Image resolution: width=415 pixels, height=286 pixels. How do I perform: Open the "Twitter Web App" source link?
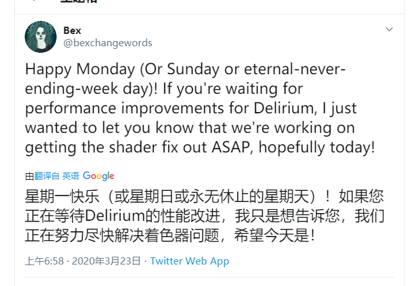(189, 261)
